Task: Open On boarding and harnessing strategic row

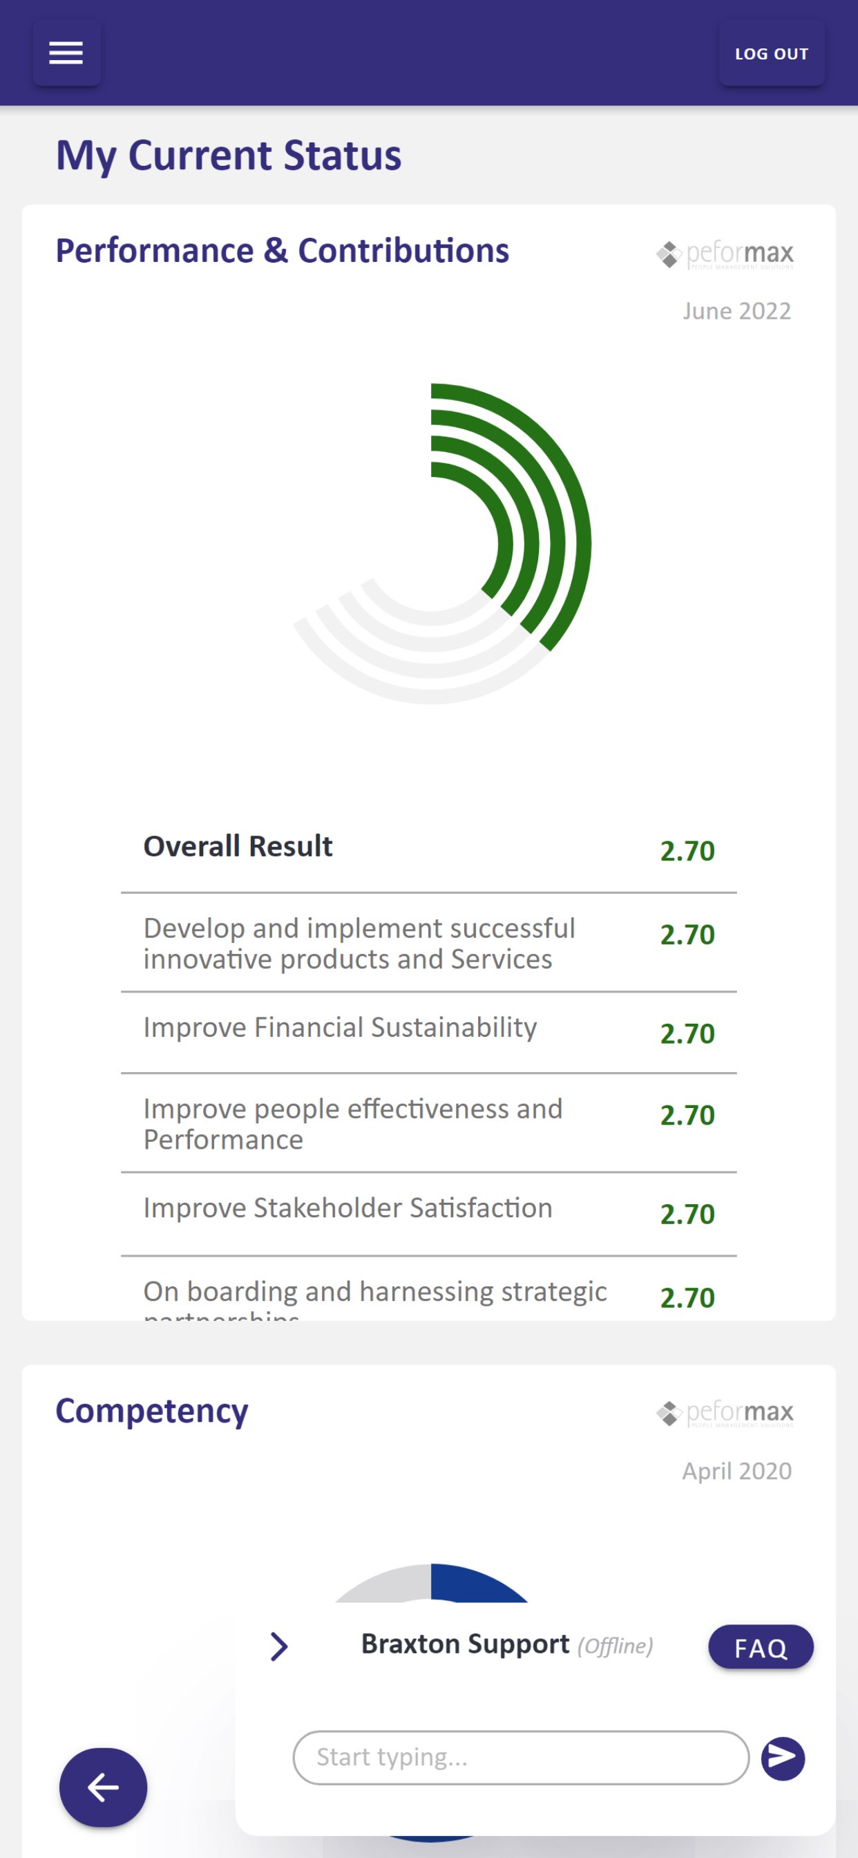Action: coord(429,1291)
